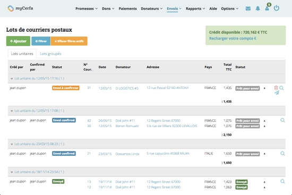The image size is (292, 195).
Task: Open magnifier for Dossantos Linda row
Action: (282, 154)
